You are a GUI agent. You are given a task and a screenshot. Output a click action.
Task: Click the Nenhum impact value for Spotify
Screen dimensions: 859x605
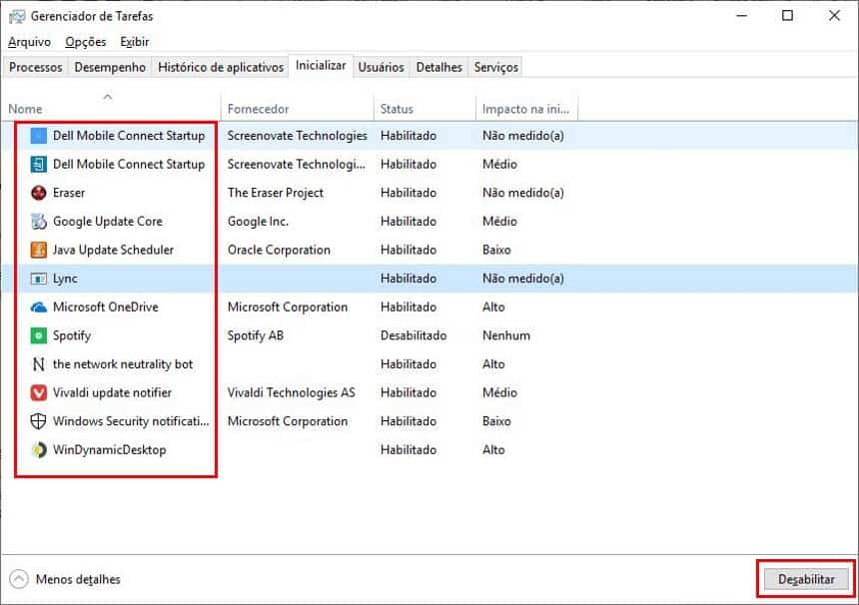506,335
